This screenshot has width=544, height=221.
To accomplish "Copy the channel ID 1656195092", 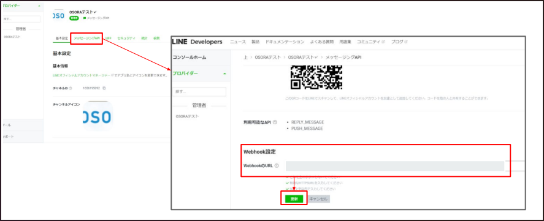I will coord(104,88).
